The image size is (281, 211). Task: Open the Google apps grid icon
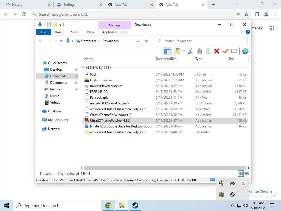click(272, 28)
